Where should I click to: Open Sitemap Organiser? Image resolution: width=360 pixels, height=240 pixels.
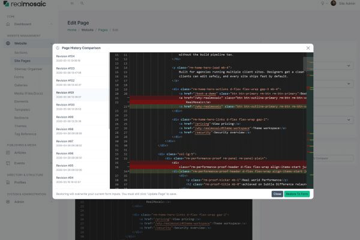coord(28,69)
